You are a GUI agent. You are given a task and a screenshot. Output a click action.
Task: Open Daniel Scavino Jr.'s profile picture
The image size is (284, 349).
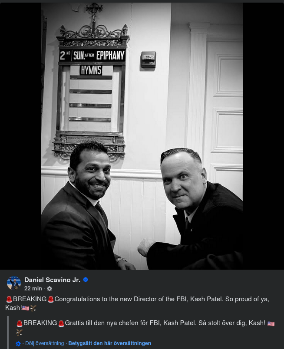tap(14, 283)
